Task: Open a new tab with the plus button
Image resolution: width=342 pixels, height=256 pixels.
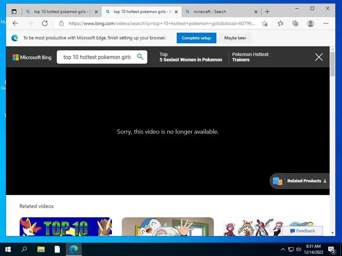Action: [267, 12]
